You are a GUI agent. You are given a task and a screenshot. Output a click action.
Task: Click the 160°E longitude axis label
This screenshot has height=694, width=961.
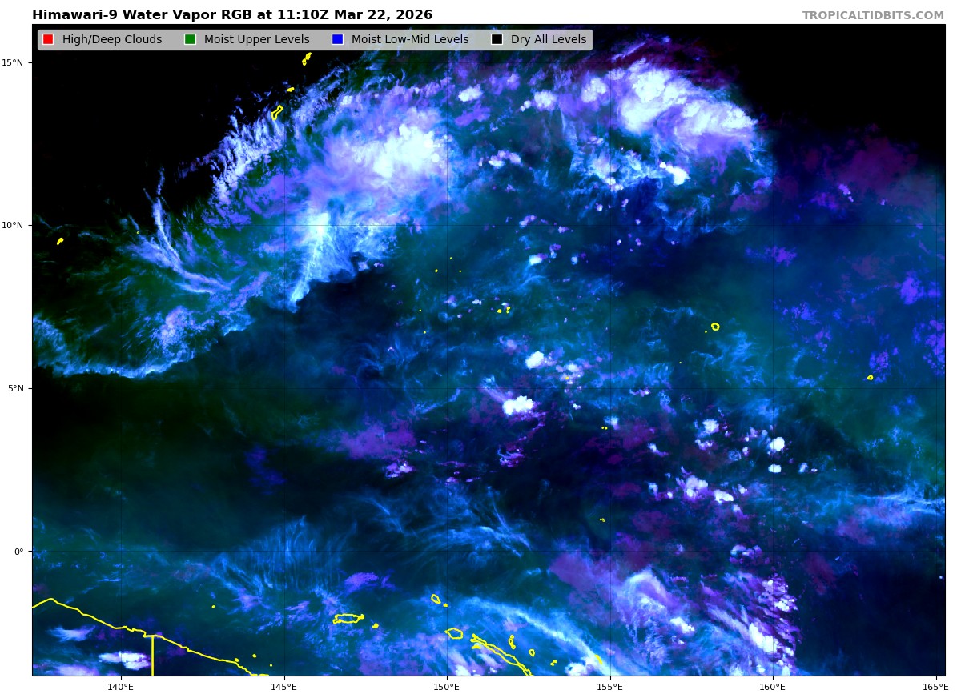click(772, 686)
